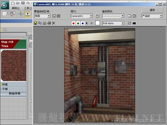This screenshot has height=125, width=167.
Task: Toggle the blue channel display
Action: coord(82,23)
